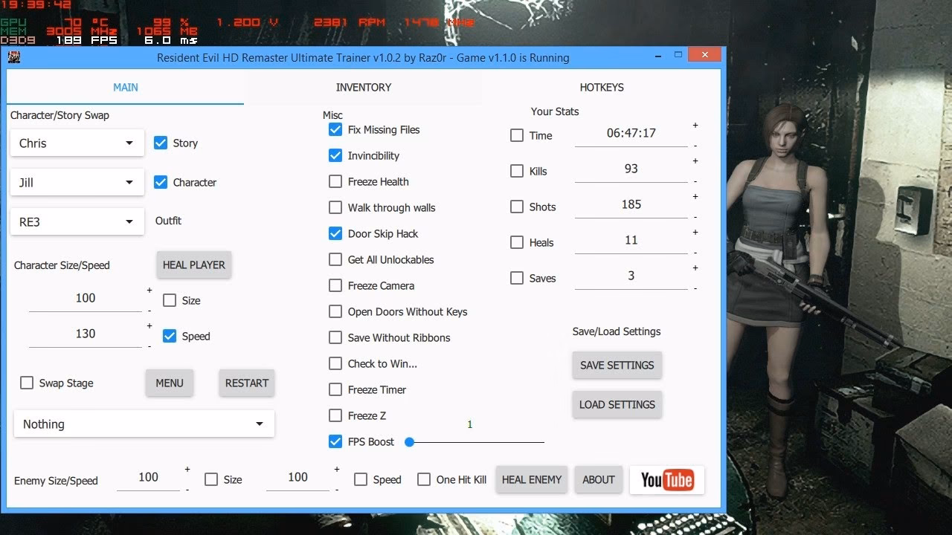The width and height of the screenshot is (952, 535).
Task: Enable Freeze Health
Action: coord(335,181)
